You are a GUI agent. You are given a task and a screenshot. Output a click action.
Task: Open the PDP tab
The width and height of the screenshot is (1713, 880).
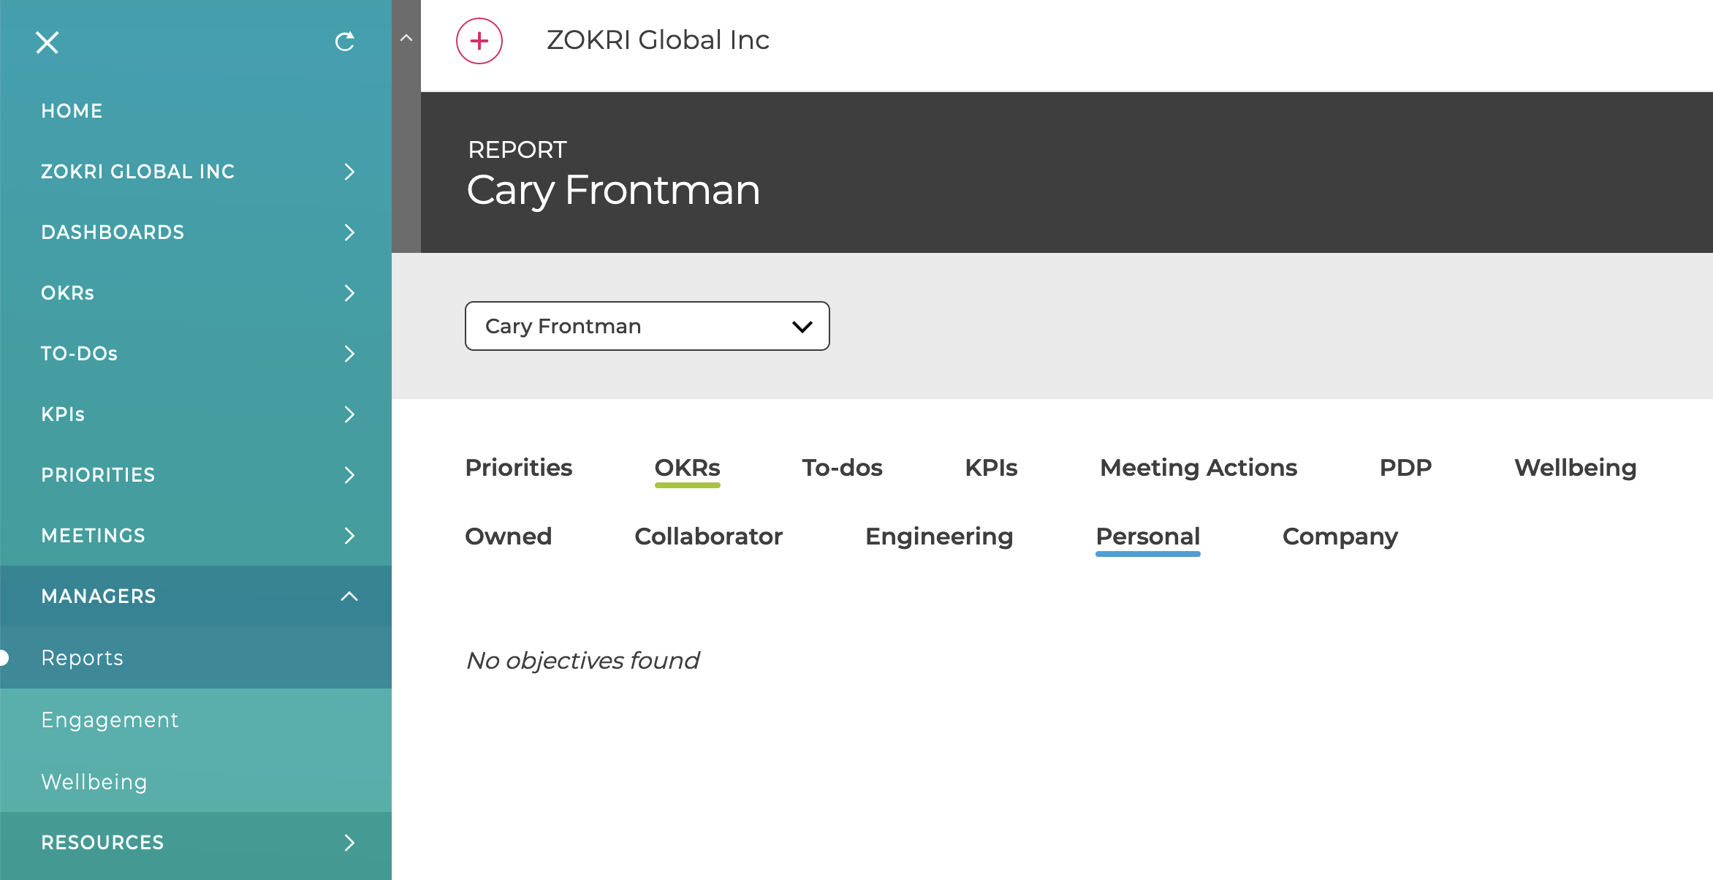pos(1405,468)
